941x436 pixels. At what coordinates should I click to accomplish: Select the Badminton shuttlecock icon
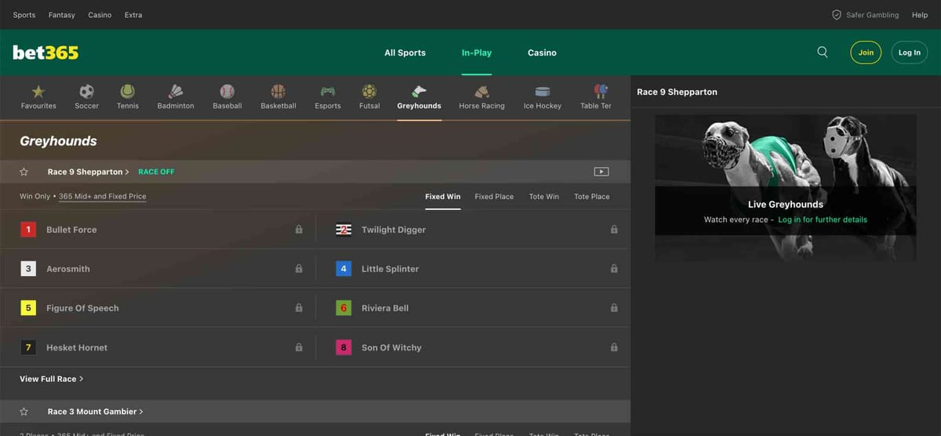click(176, 91)
